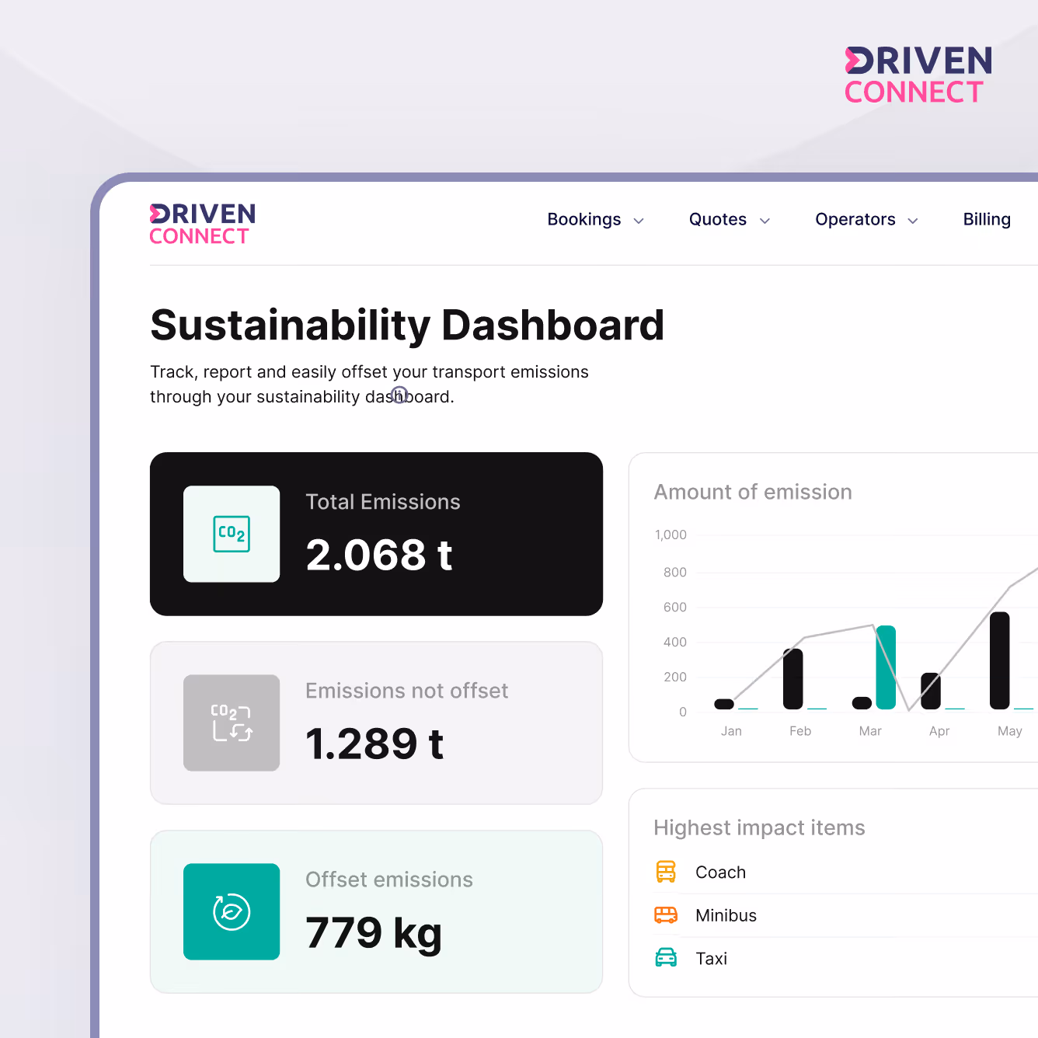Image resolution: width=1038 pixels, height=1038 pixels.
Task: Click the Sustainability Dashboard heading
Action: [x=407, y=325]
